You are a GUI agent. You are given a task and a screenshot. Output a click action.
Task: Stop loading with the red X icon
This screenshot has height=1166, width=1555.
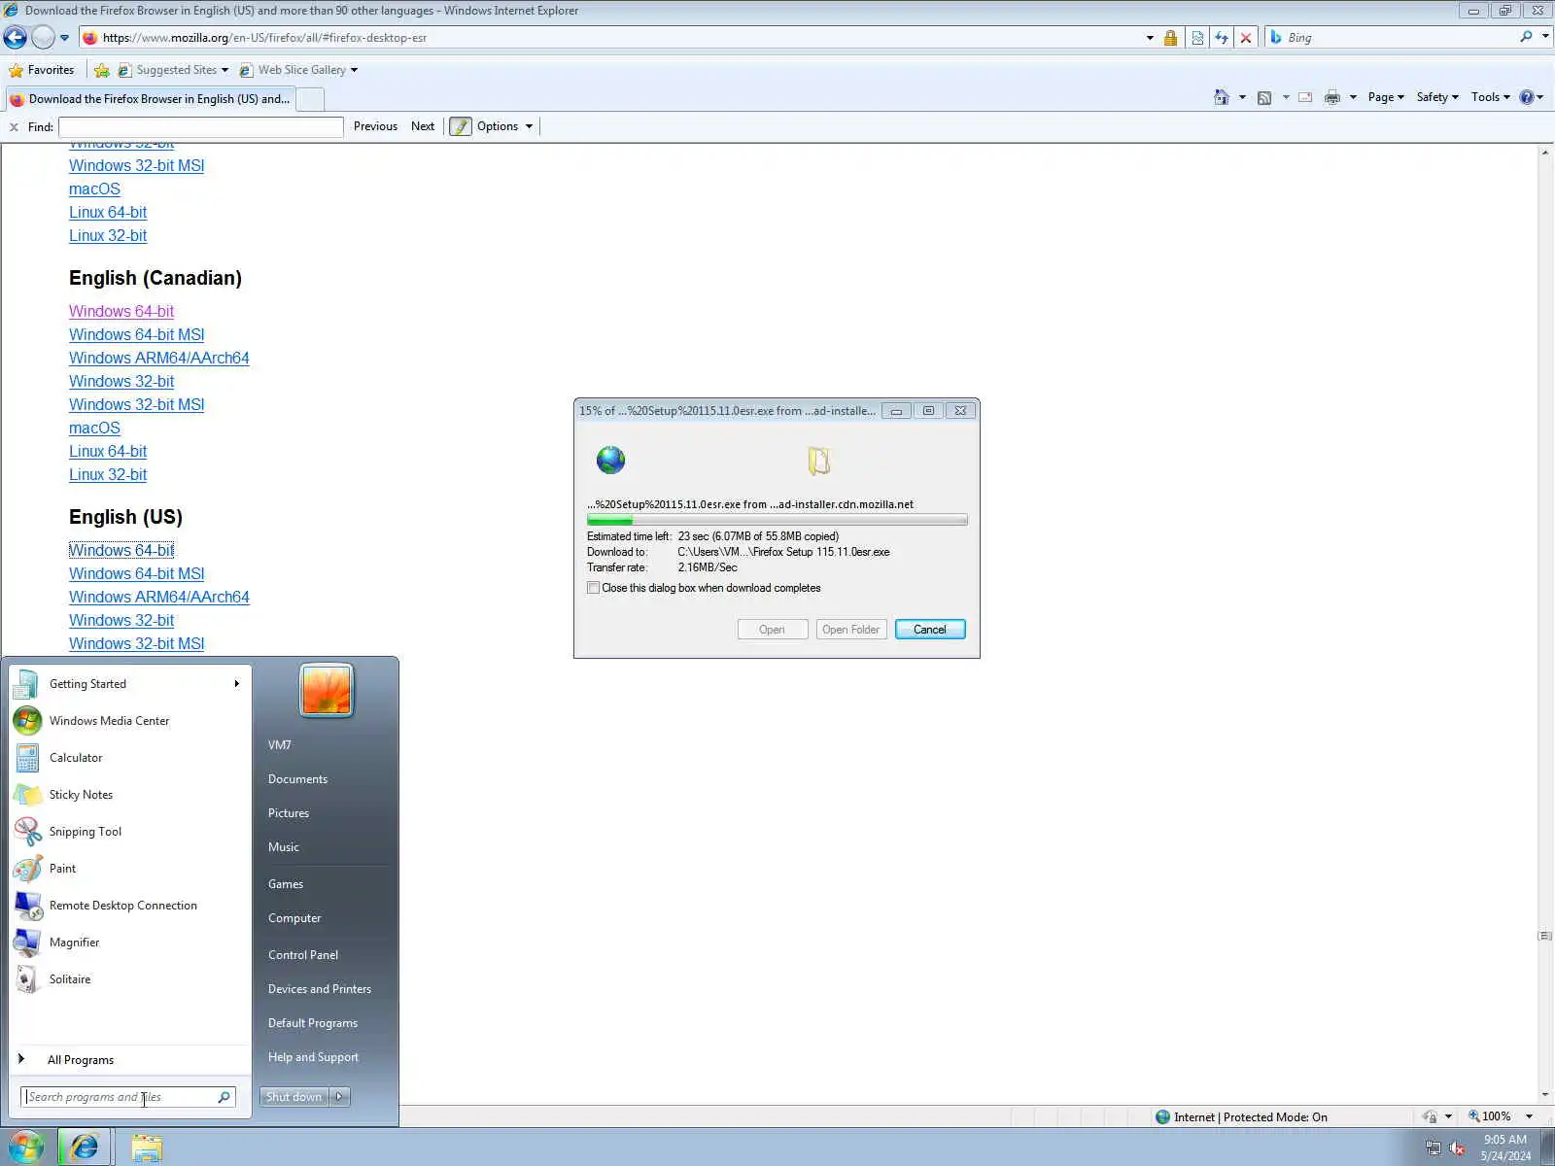coord(1246,38)
